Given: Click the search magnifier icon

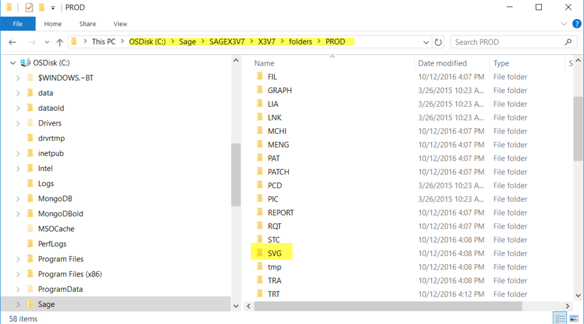Looking at the screenshot, I should pyautogui.click(x=568, y=42).
